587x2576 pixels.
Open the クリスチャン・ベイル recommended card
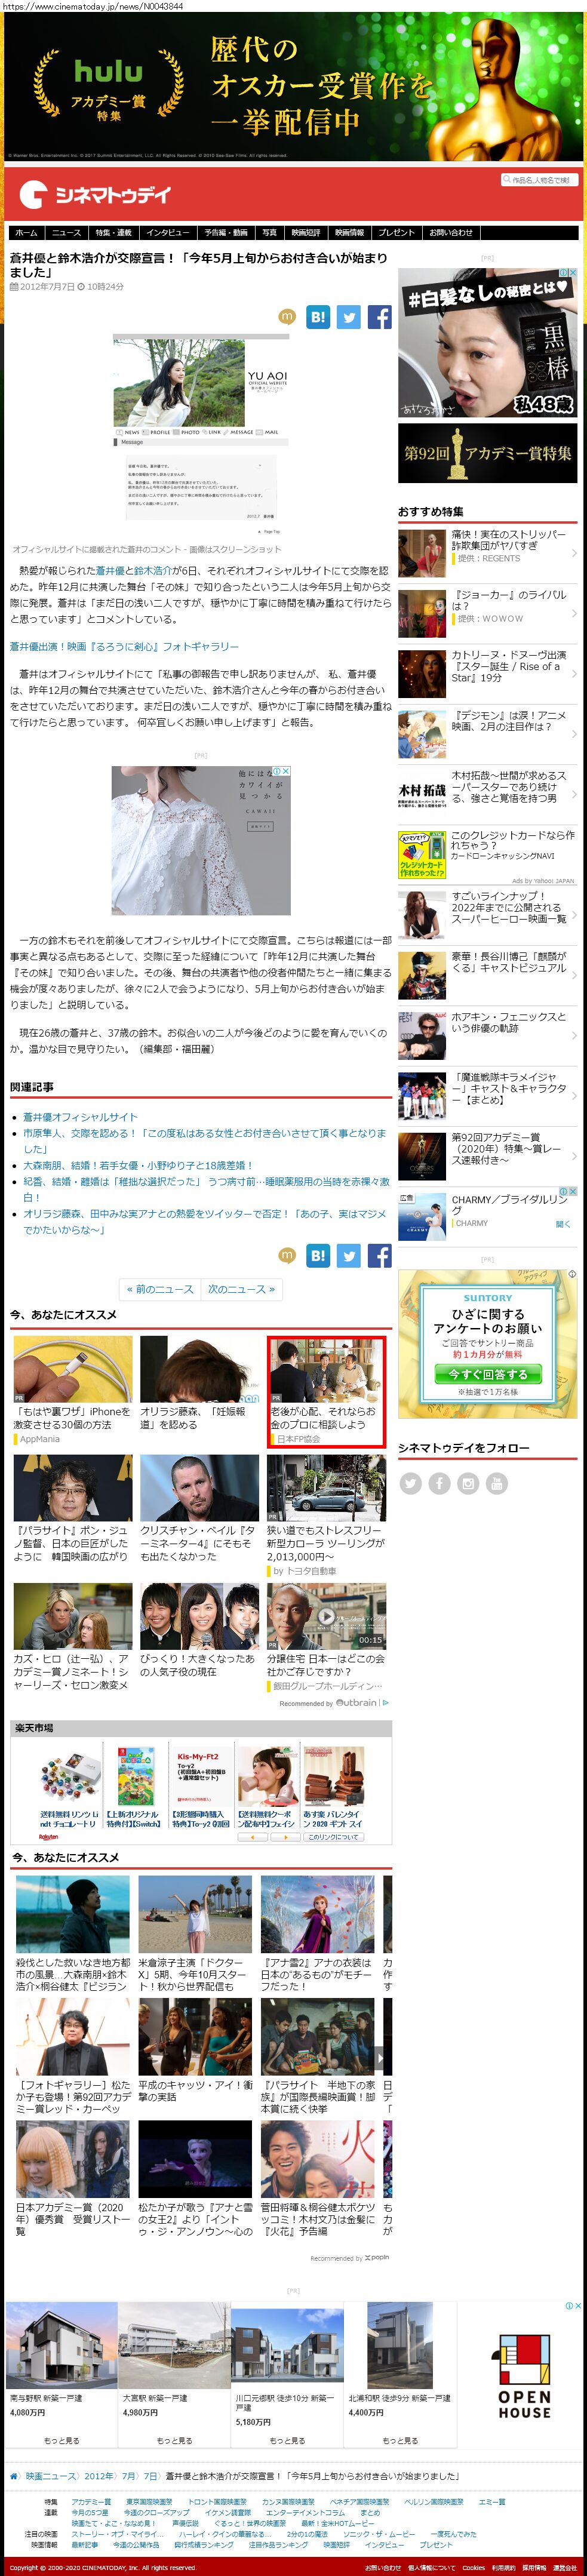tap(199, 1508)
